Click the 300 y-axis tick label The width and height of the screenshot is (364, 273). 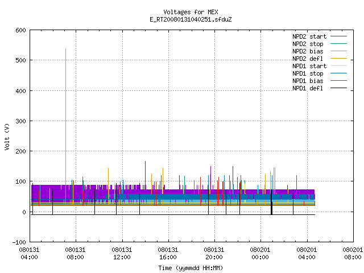(x=20, y=121)
